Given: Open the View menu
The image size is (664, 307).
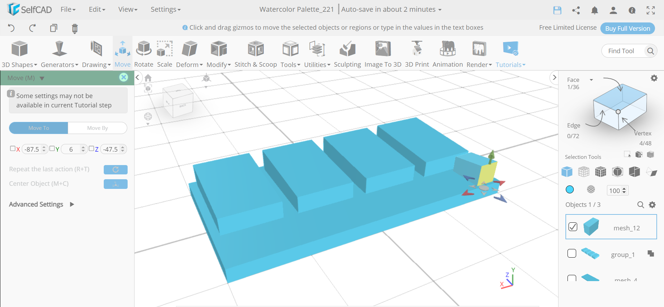Looking at the screenshot, I should pos(128,10).
